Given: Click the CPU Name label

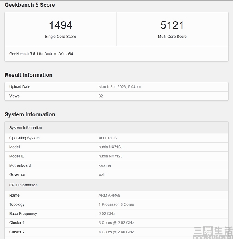Looking at the screenshot, I should tap(14, 196).
